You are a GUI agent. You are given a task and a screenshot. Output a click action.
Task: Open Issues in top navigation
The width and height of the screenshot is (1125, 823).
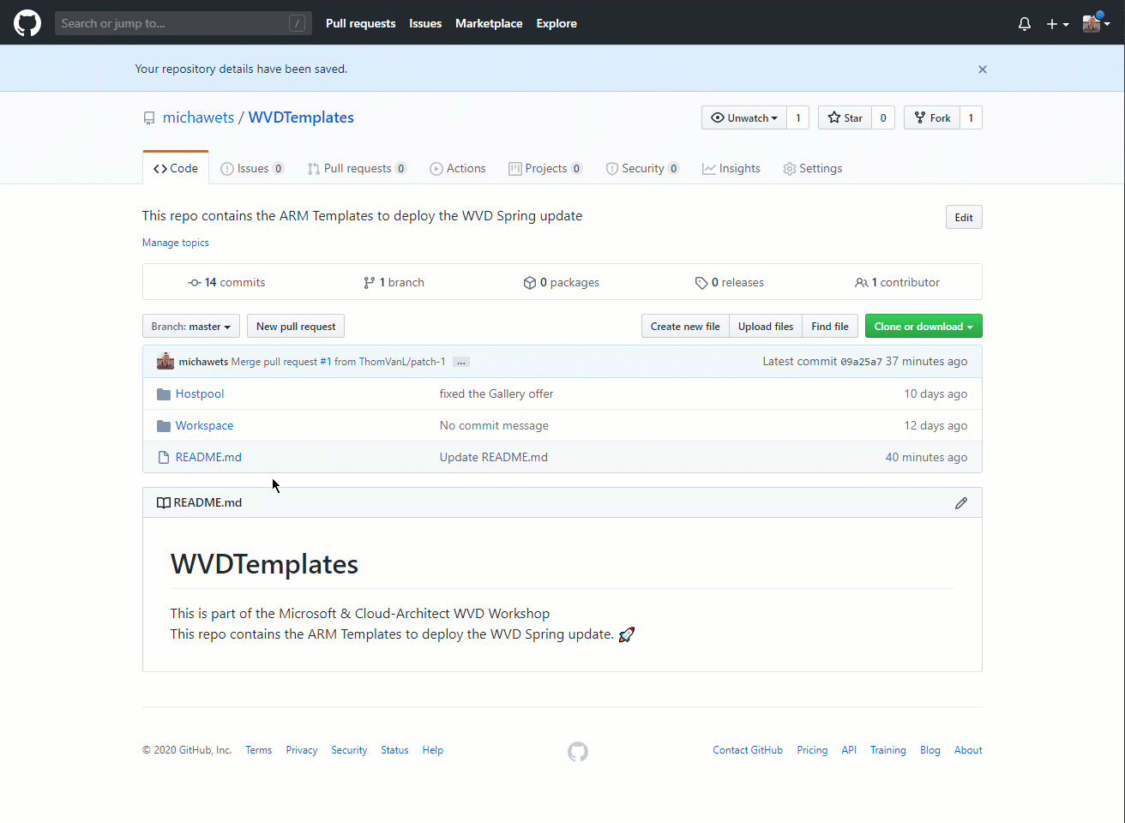(x=425, y=23)
